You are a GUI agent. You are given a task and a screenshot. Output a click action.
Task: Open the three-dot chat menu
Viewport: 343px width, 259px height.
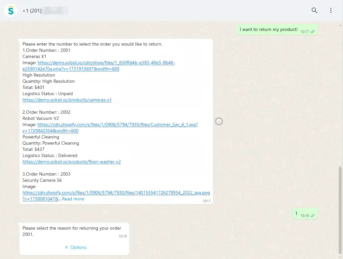coord(331,10)
